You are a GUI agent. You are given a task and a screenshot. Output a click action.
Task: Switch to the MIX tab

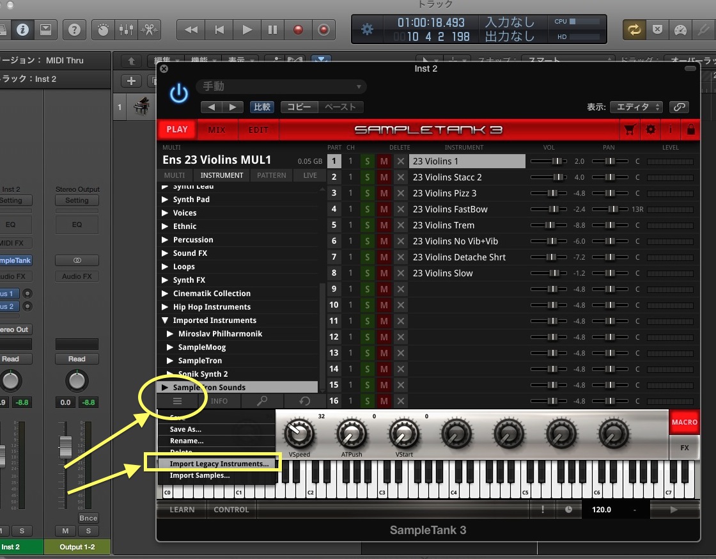[217, 130]
